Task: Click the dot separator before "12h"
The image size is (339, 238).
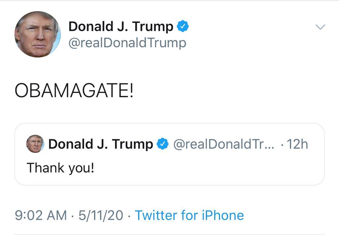Action: (x=282, y=144)
